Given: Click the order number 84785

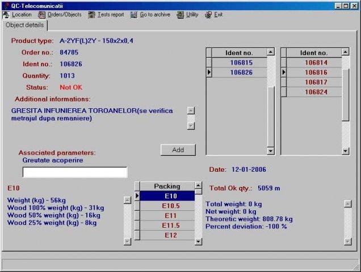Looking at the screenshot, I should [69, 53].
